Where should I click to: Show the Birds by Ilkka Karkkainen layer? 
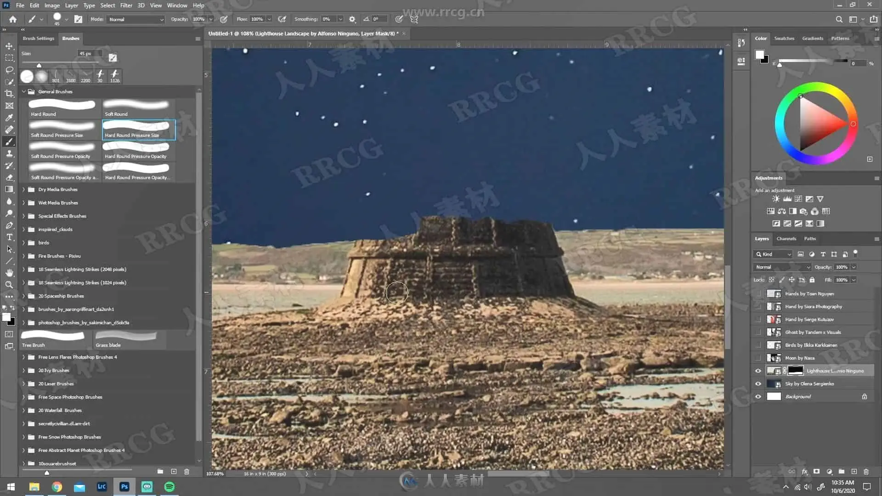click(x=758, y=345)
